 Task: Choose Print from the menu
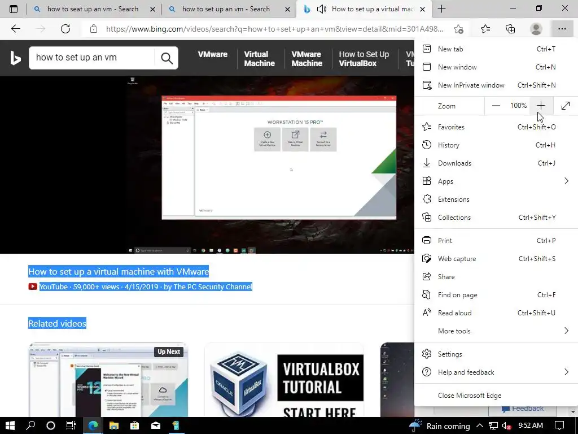496,241
